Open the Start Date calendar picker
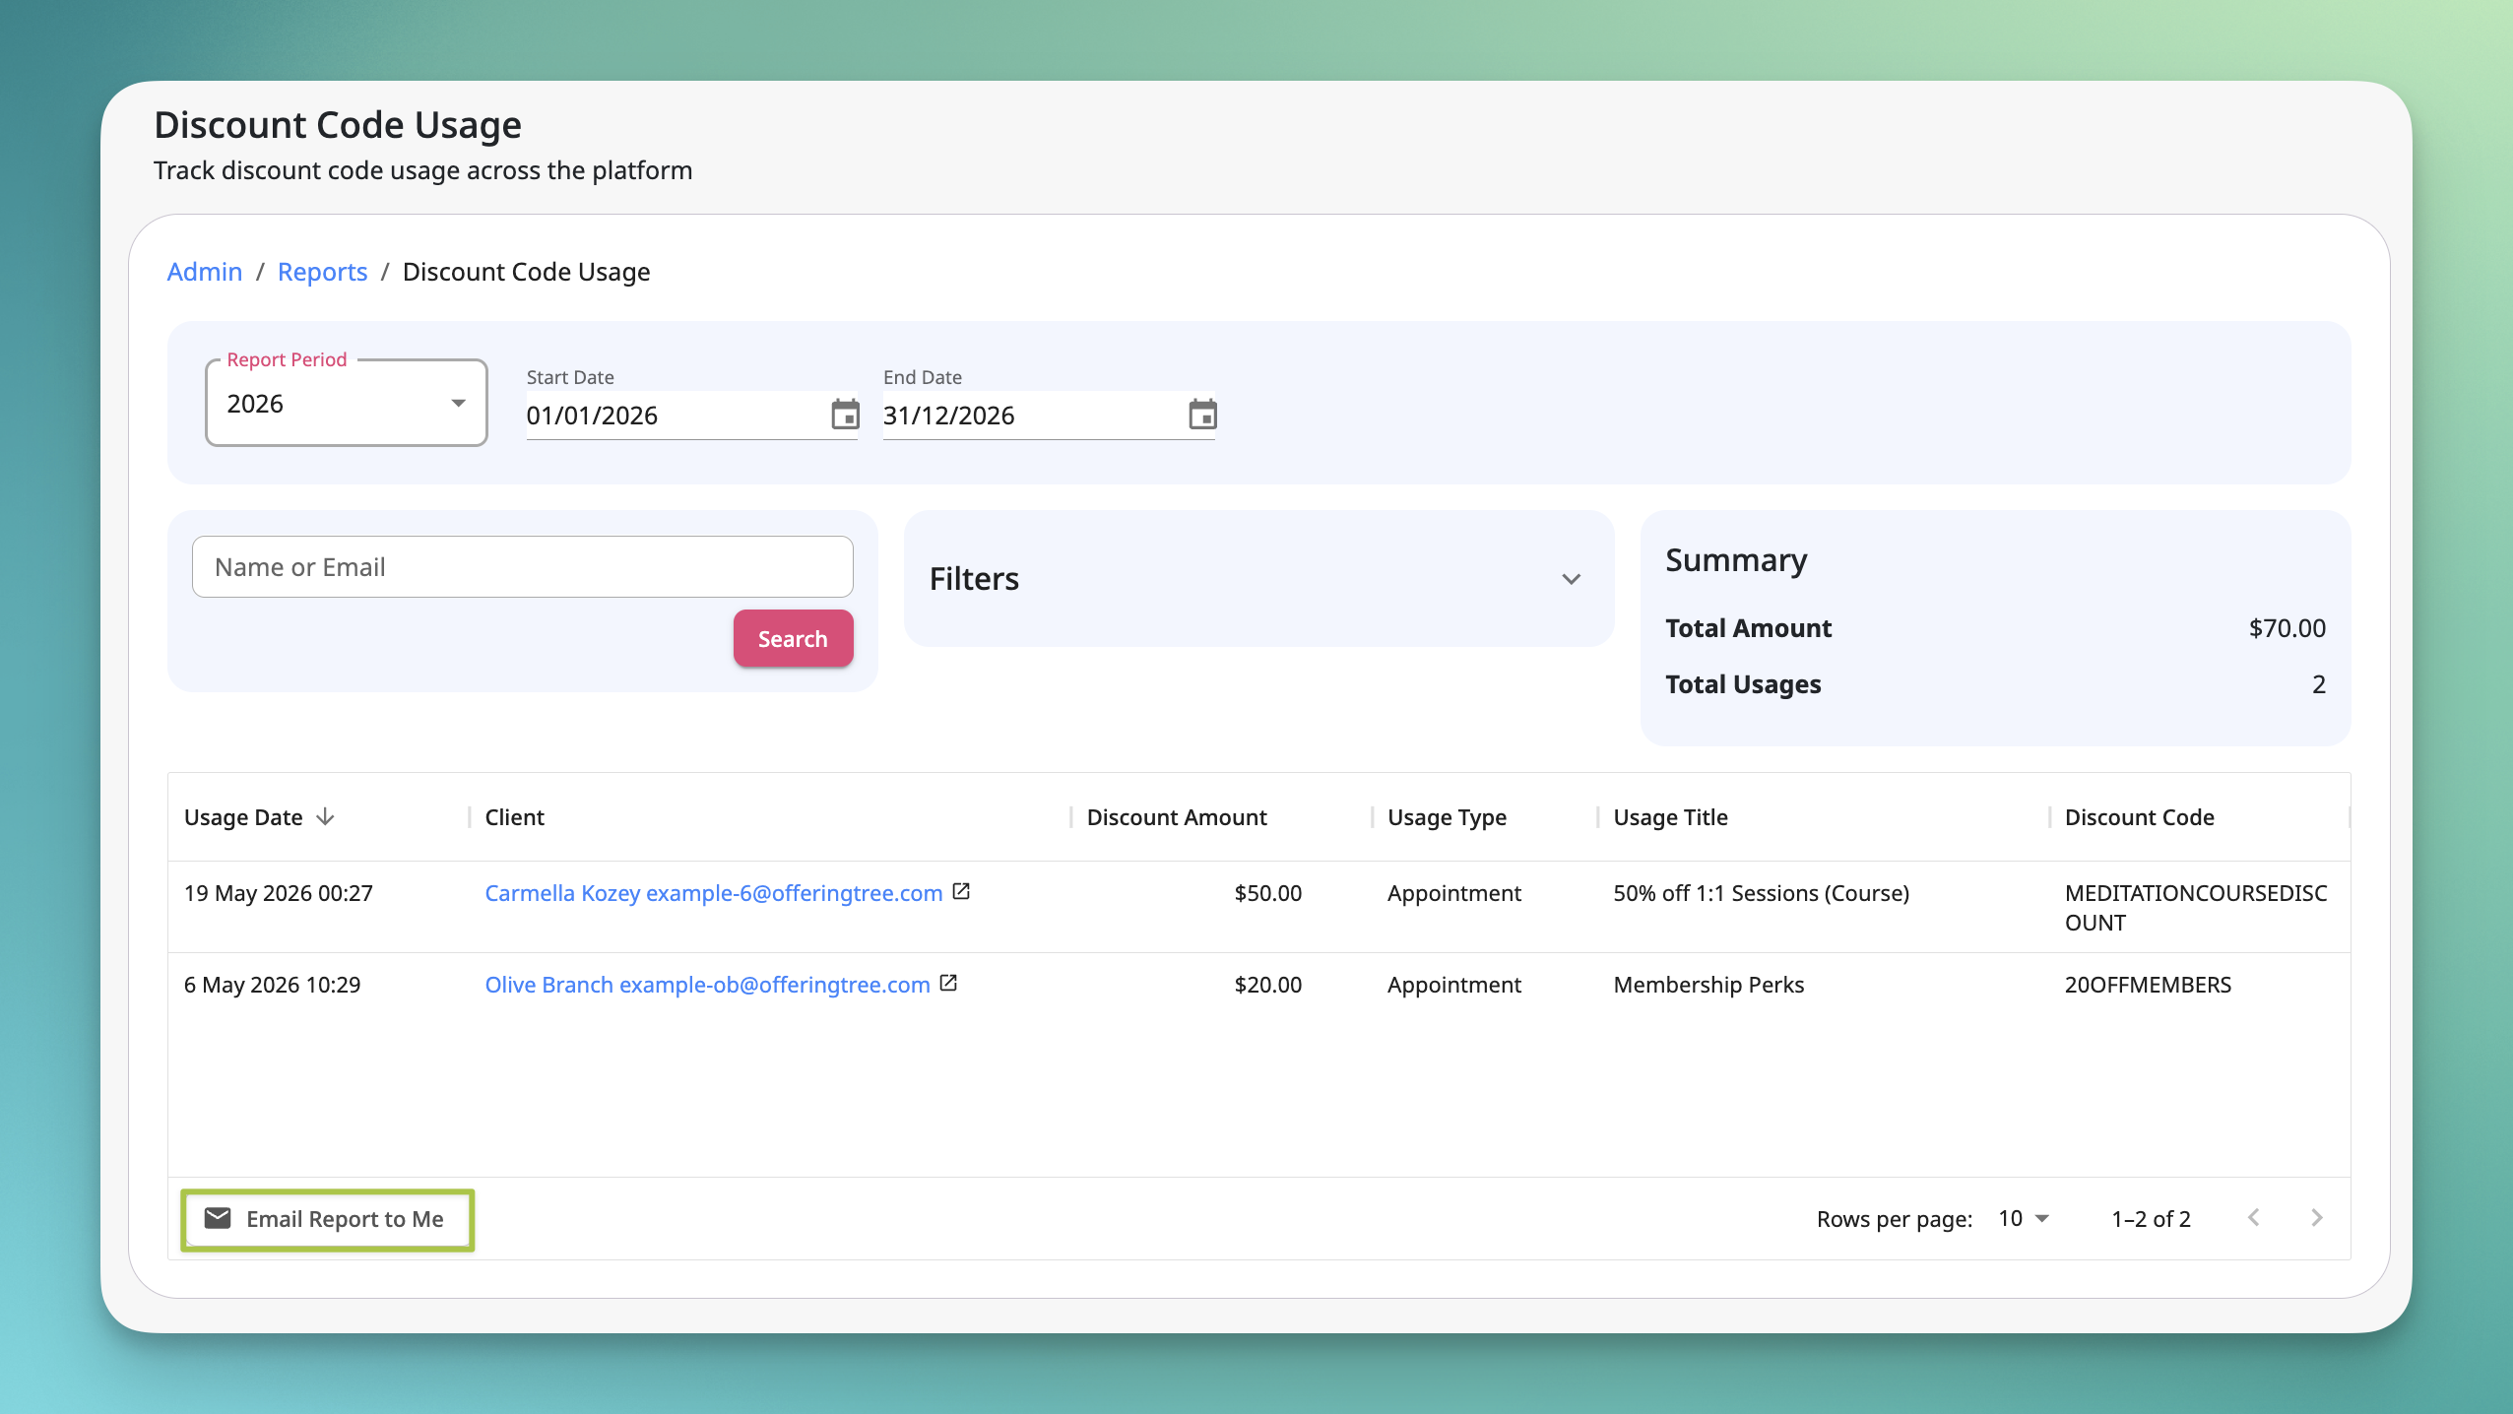This screenshot has height=1414, width=2513. (845, 415)
